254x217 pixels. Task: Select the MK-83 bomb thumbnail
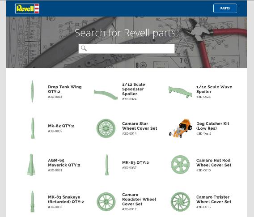coord(107,165)
